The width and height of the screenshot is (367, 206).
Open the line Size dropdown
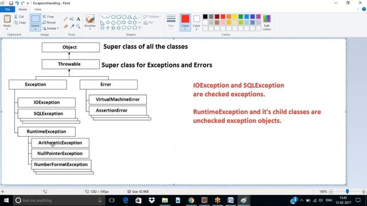[x=171, y=22]
